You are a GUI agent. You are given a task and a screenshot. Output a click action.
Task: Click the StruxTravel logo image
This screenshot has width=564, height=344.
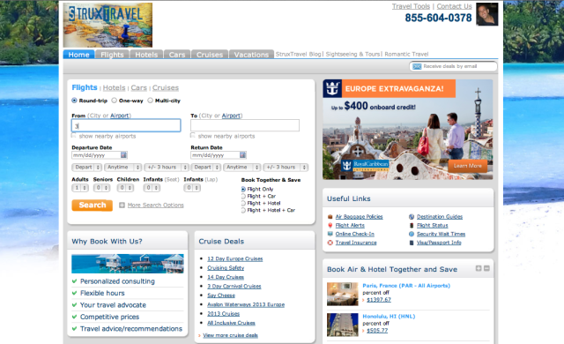tap(108, 26)
